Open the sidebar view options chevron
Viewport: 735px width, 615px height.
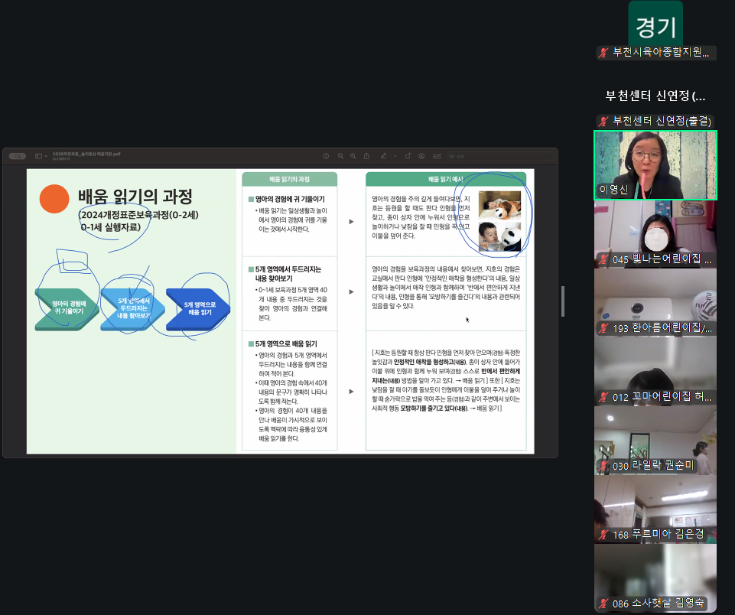point(45,156)
